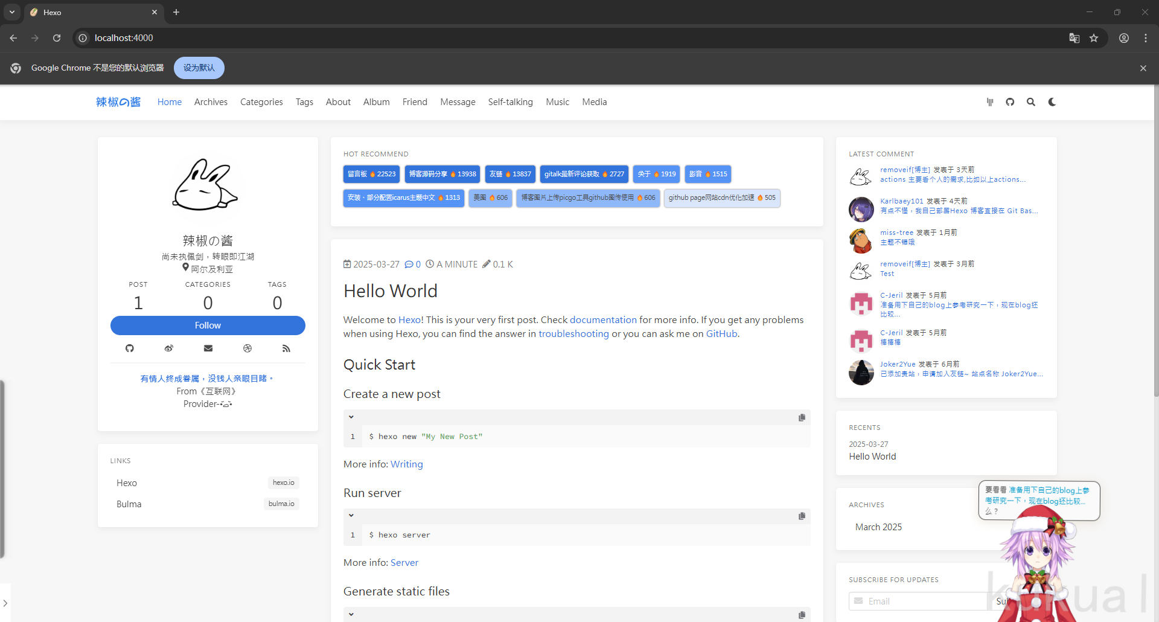This screenshot has width=1159, height=622.
Task: Toggle dark mode with the moon icon
Action: point(1052,102)
